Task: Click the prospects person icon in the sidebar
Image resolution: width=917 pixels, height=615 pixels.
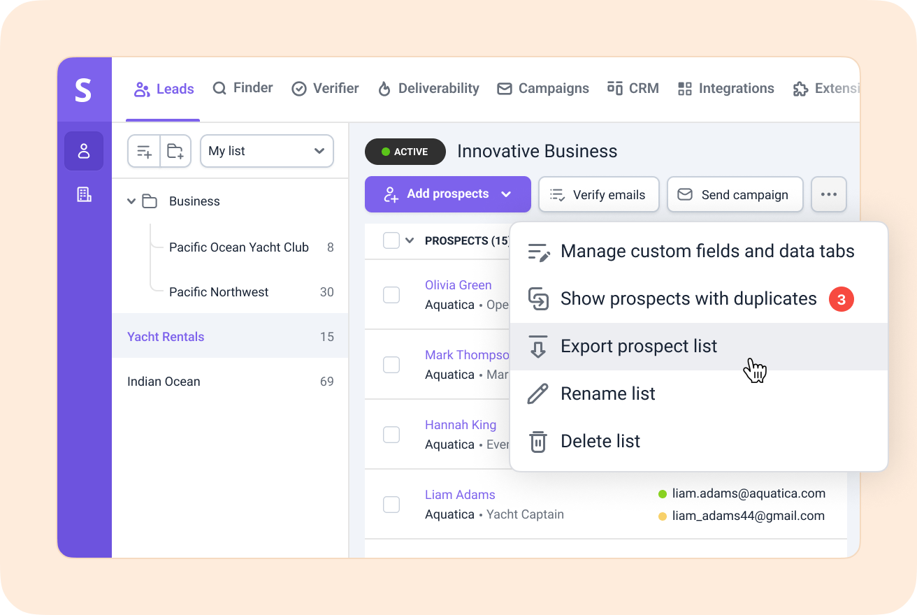Action: pos(84,150)
